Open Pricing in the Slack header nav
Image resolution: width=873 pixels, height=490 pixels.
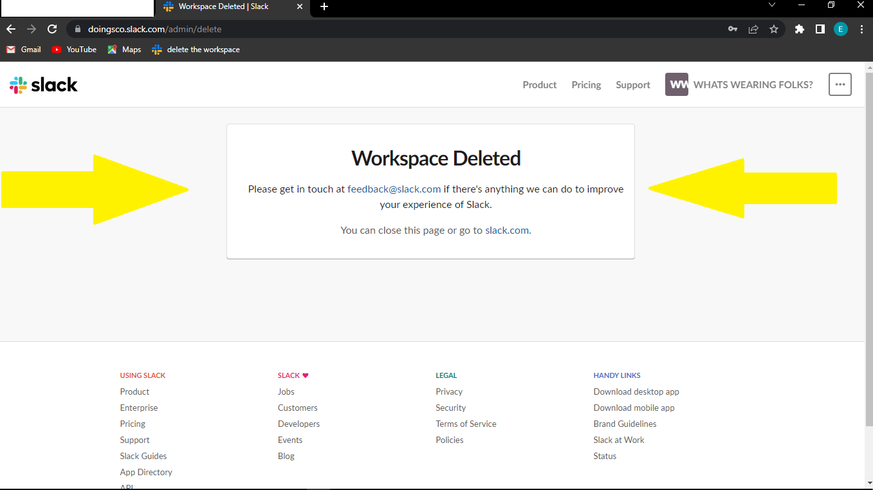(586, 85)
